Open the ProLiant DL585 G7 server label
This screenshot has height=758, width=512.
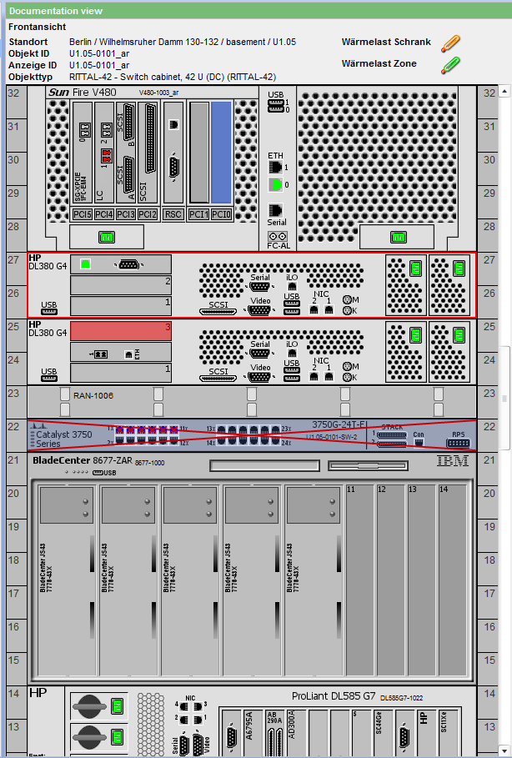pos(334,695)
